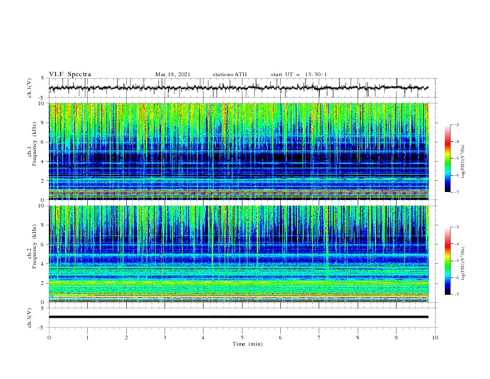Click the ch.1 log(PSD)(V²/Hz) colorbar label
Viewport: 490px width, 379px height.
point(463,162)
